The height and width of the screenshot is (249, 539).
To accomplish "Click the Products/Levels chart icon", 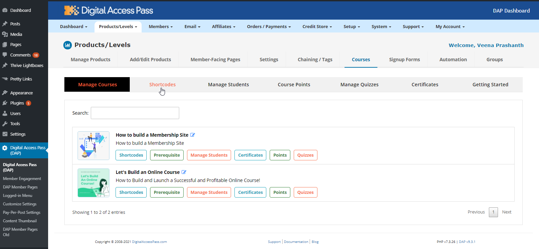I will point(67,45).
